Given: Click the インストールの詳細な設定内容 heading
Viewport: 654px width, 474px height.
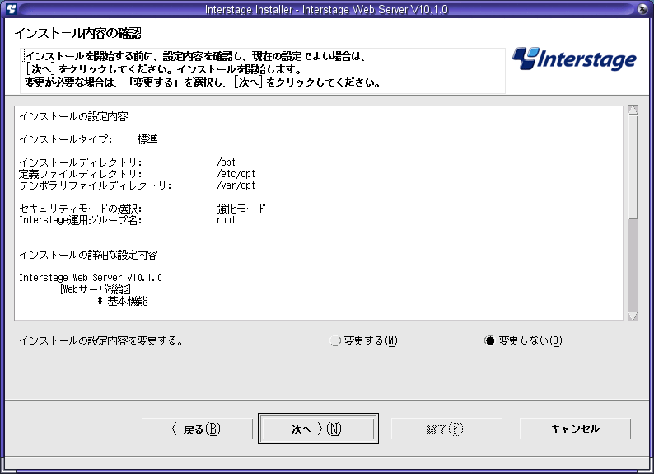Looking at the screenshot, I should [88, 255].
